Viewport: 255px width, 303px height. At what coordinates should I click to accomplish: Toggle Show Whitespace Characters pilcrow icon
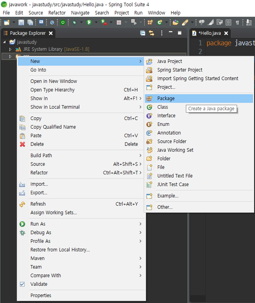point(237,23)
